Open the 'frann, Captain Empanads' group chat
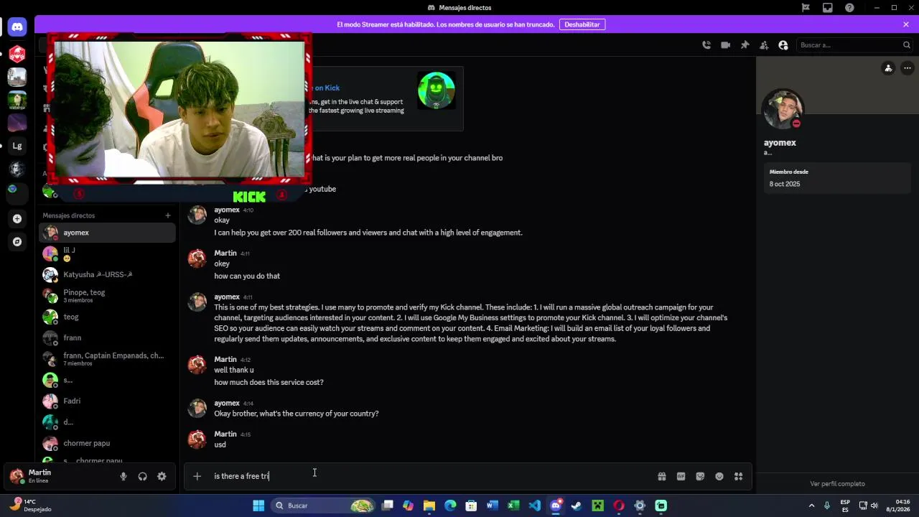This screenshot has height=517, width=919. coord(107,359)
